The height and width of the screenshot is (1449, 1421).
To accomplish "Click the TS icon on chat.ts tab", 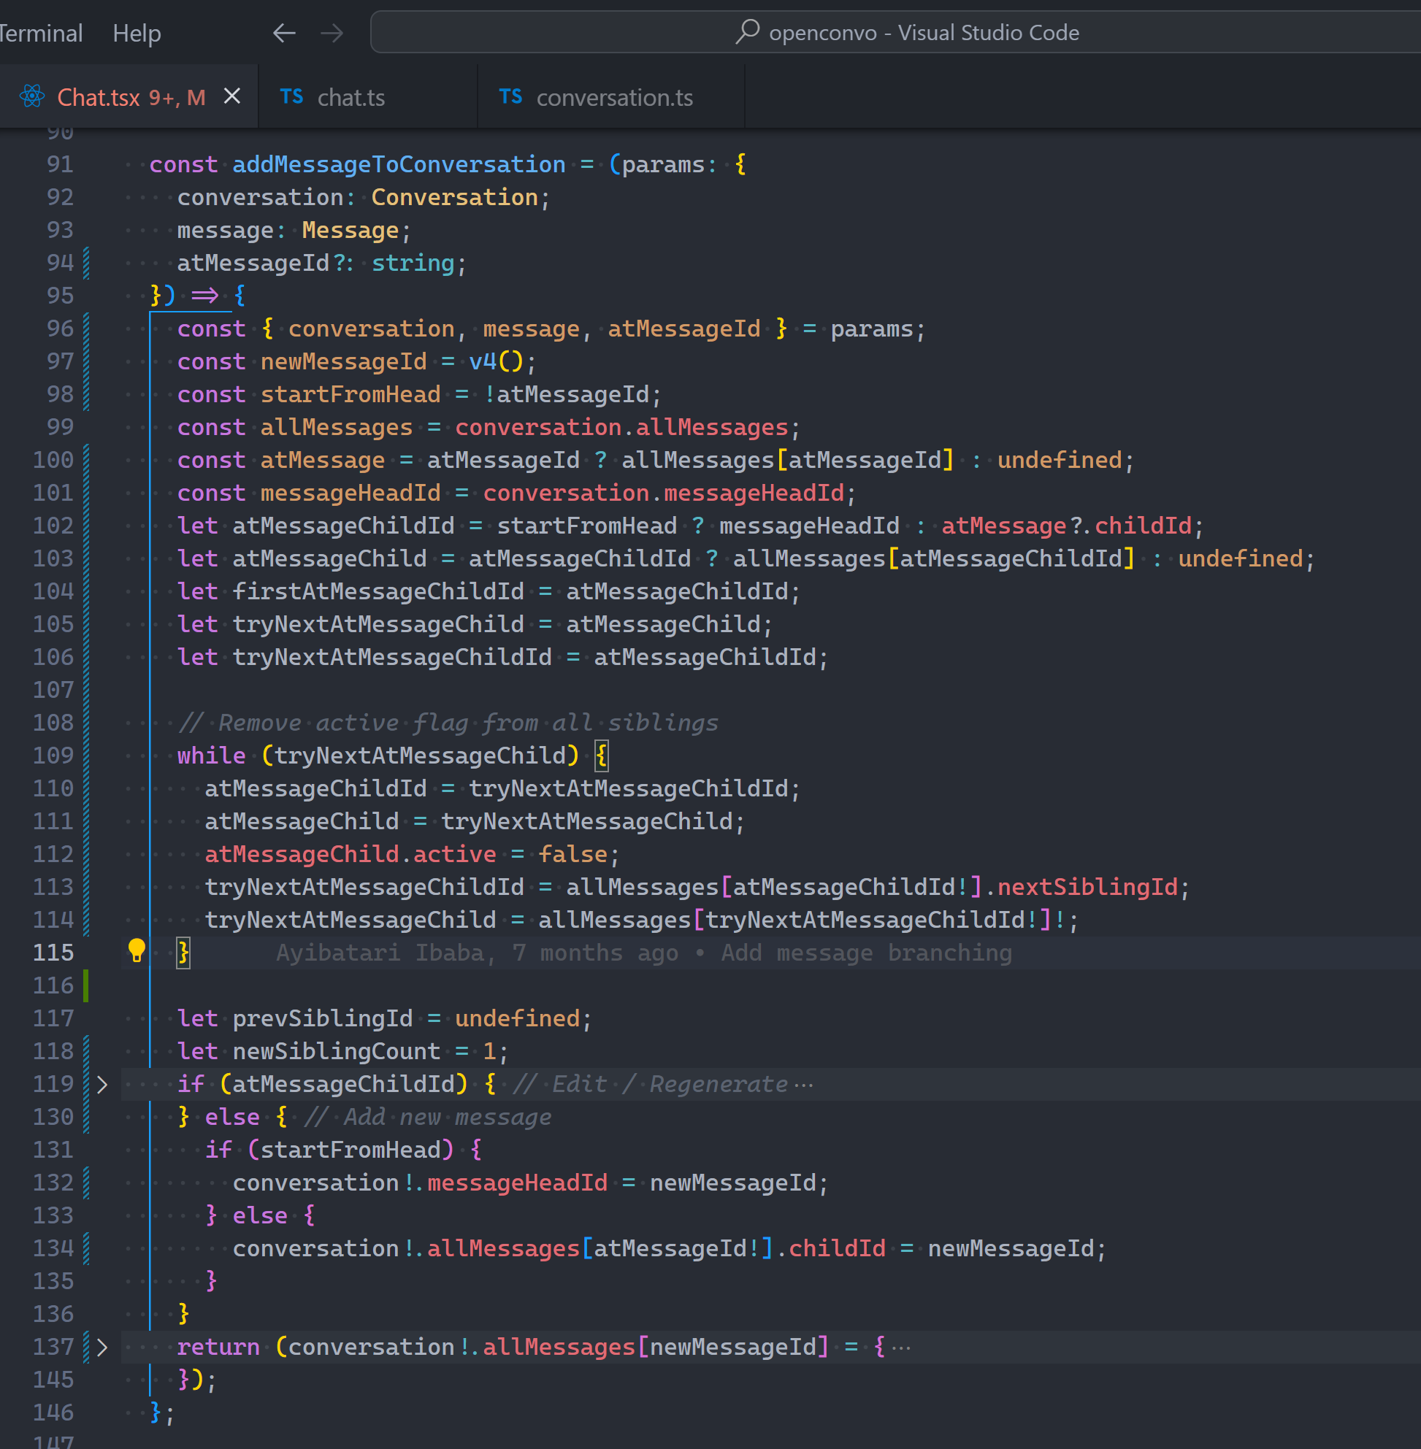I will 291,97.
